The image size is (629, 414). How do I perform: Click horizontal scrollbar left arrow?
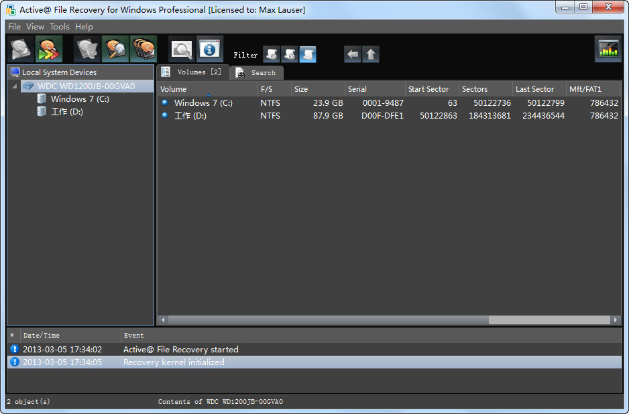(163, 320)
